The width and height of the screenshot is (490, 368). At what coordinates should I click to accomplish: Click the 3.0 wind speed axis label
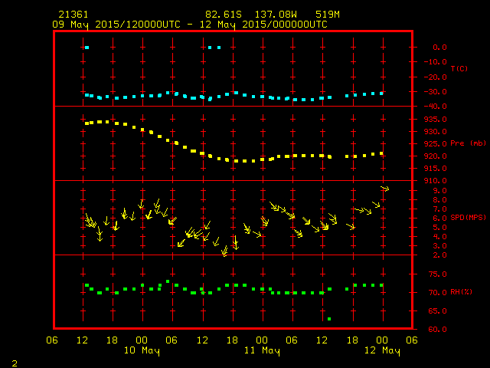pyautogui.click(x=439, y=246)
